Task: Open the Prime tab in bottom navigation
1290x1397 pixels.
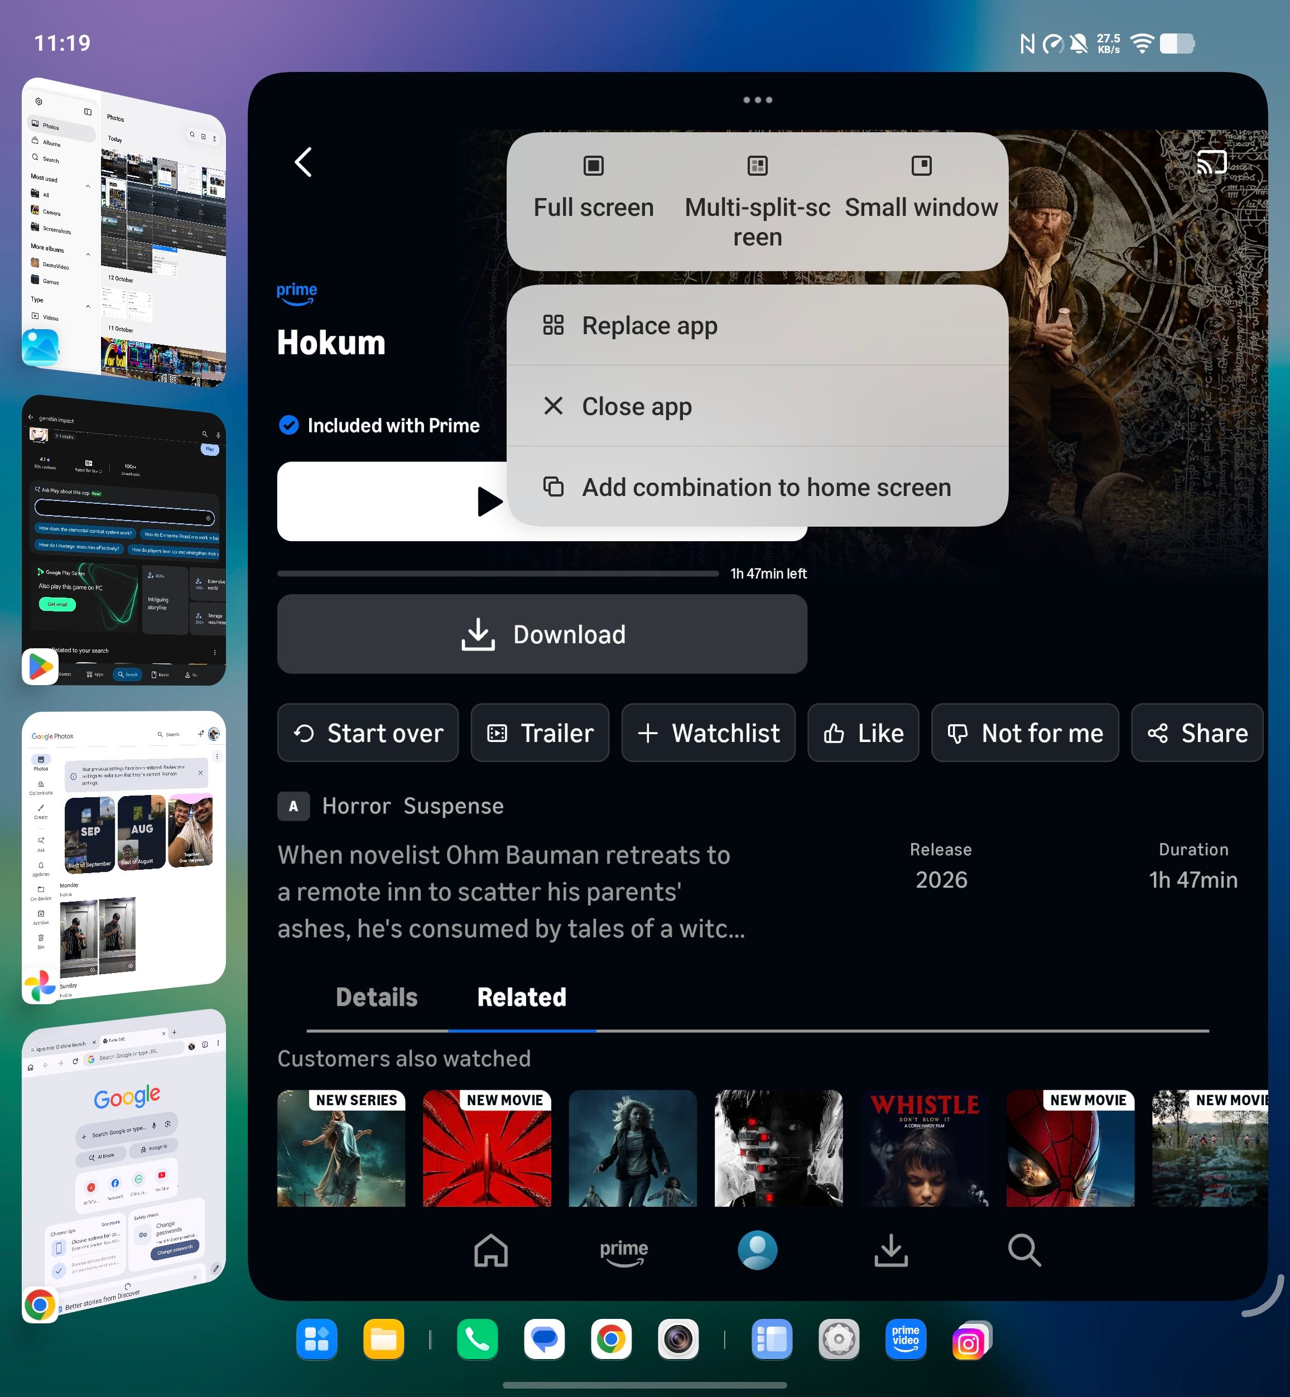Action: tap(624, 1252)
